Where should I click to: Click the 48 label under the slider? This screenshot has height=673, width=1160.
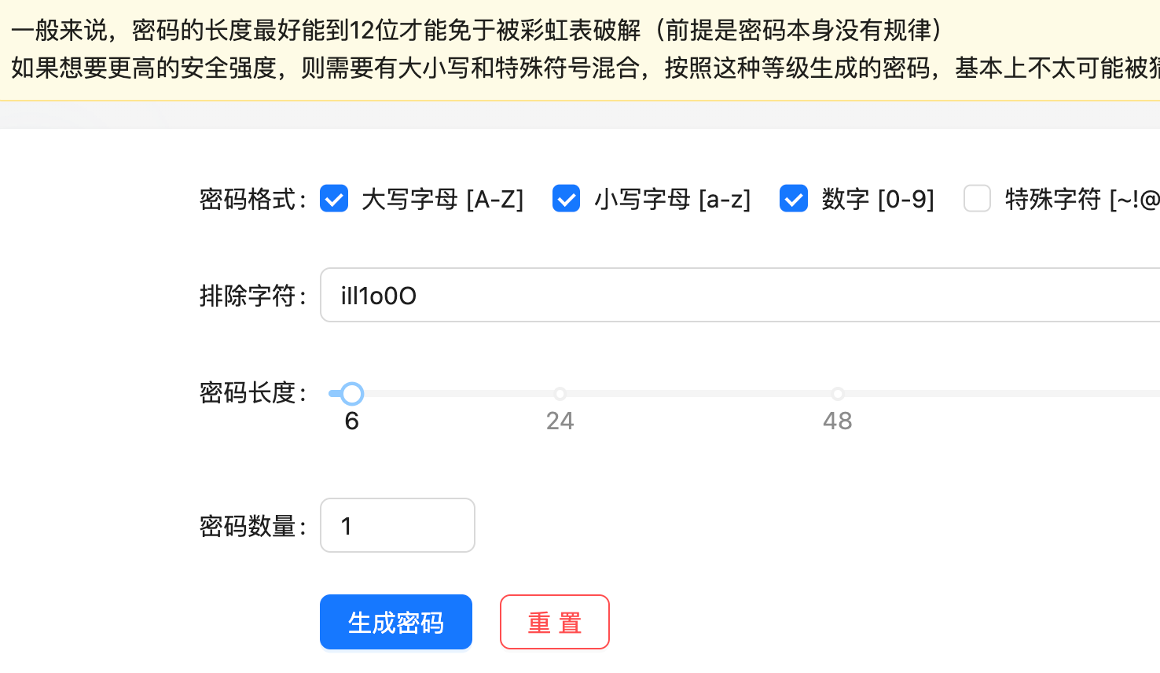pyautogui.click(x=838, y=421)
